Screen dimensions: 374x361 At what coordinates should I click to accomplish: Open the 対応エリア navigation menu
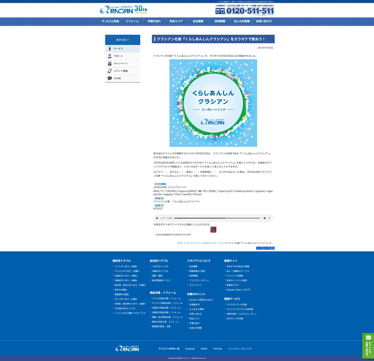click(176, 21)
